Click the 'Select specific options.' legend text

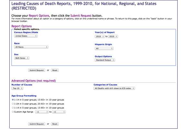pyautogui.click(x=27, y=29)
